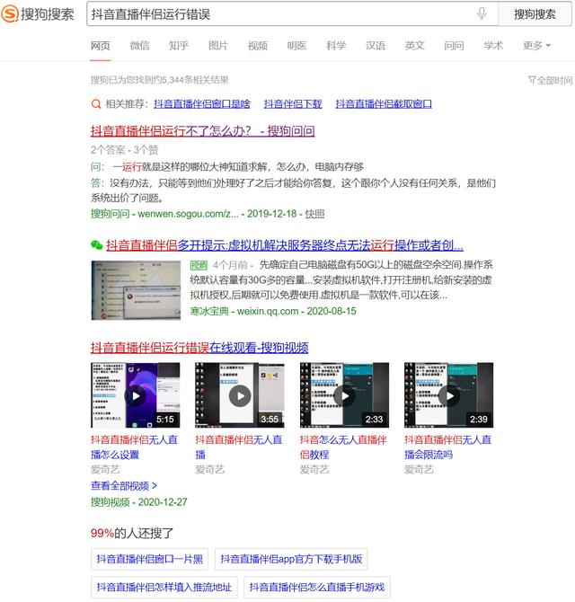
Task: Open 抖音直播伴侣运行错误在线观看 搜狗视频 link
Action: click(199, 348)
